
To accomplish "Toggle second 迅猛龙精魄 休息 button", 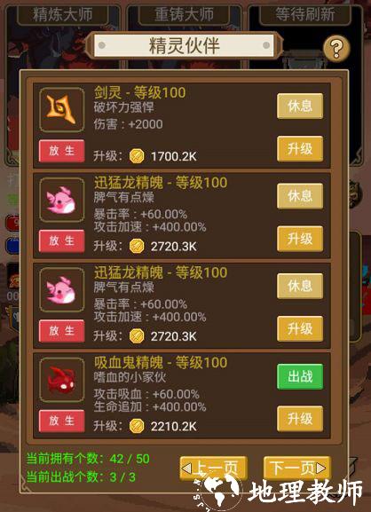I will [300, 286].
